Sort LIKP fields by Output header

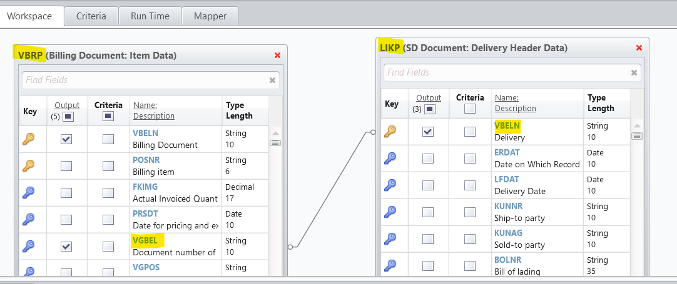(x=429, y=98)
